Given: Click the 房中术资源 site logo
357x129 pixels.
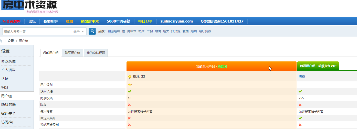Looking at the screenshot, I should 29,5.
